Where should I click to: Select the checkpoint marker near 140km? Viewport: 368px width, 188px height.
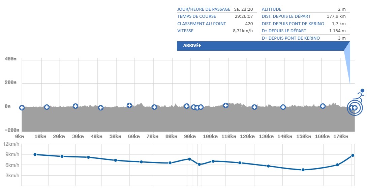coord(283,107)
